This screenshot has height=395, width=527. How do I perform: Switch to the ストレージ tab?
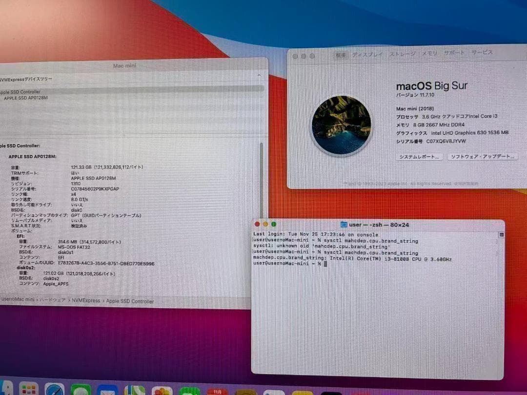click(x=403, y=54)
